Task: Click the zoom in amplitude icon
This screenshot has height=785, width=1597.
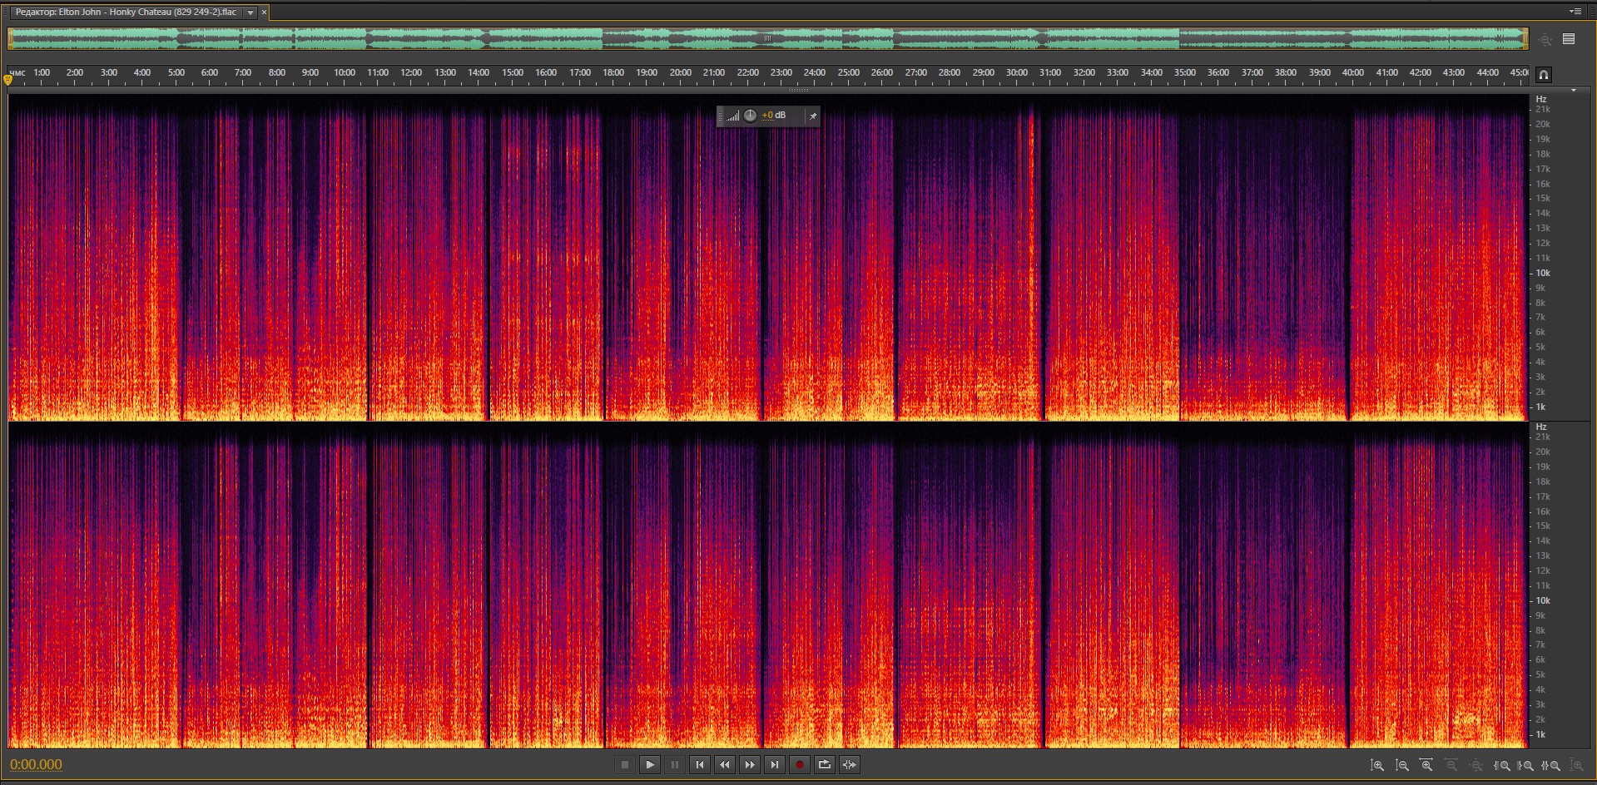Action: click(x=1377, y=765)
